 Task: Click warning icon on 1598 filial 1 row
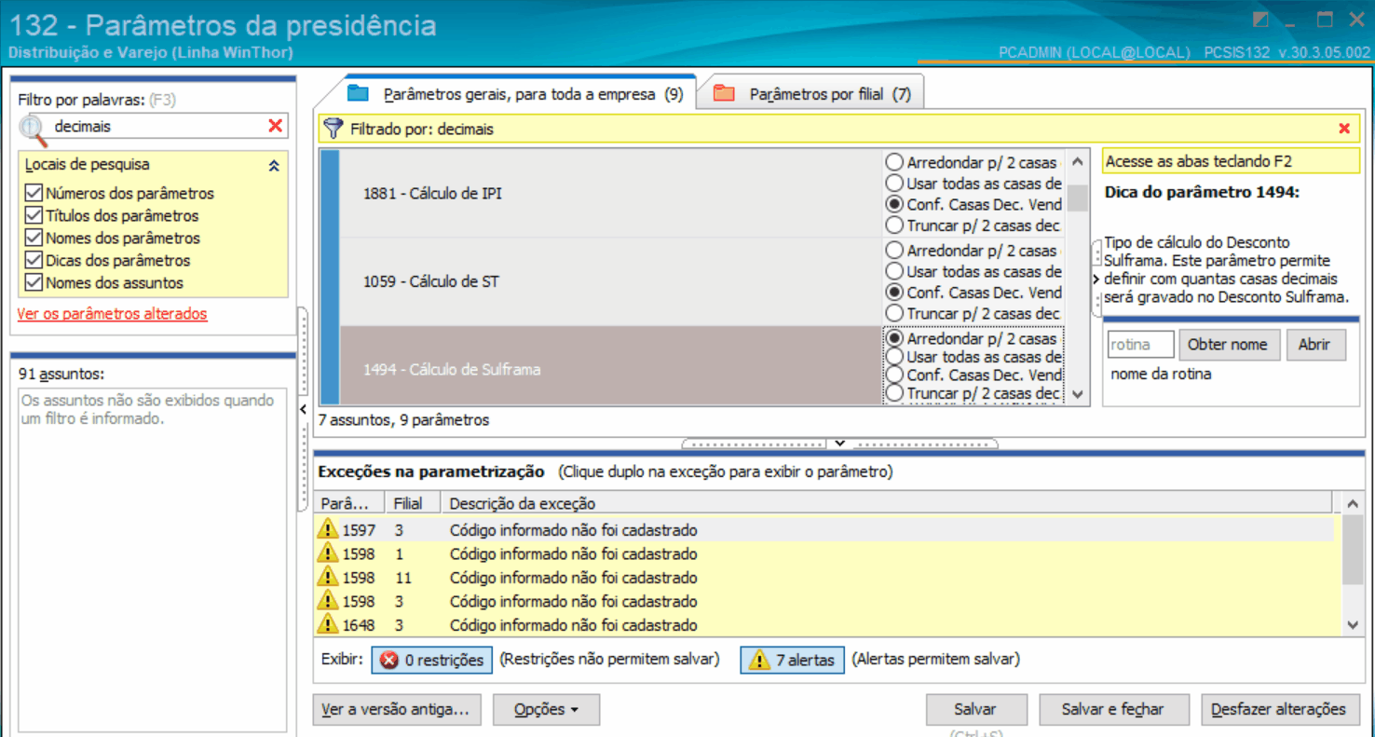[327, 553]
